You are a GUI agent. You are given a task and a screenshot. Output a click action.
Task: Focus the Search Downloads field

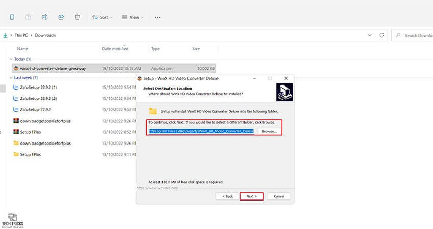[412, 35]
